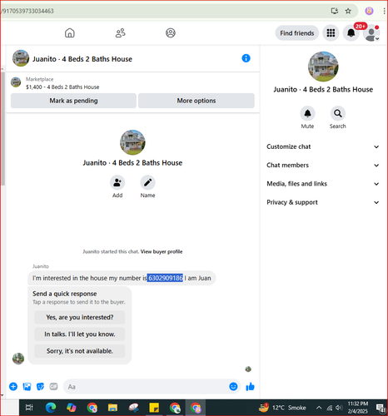Screen dimensions: 388x416
Task: Open the taskbar clock showing 11:32 PM
Action: click(x=358, y=408)
